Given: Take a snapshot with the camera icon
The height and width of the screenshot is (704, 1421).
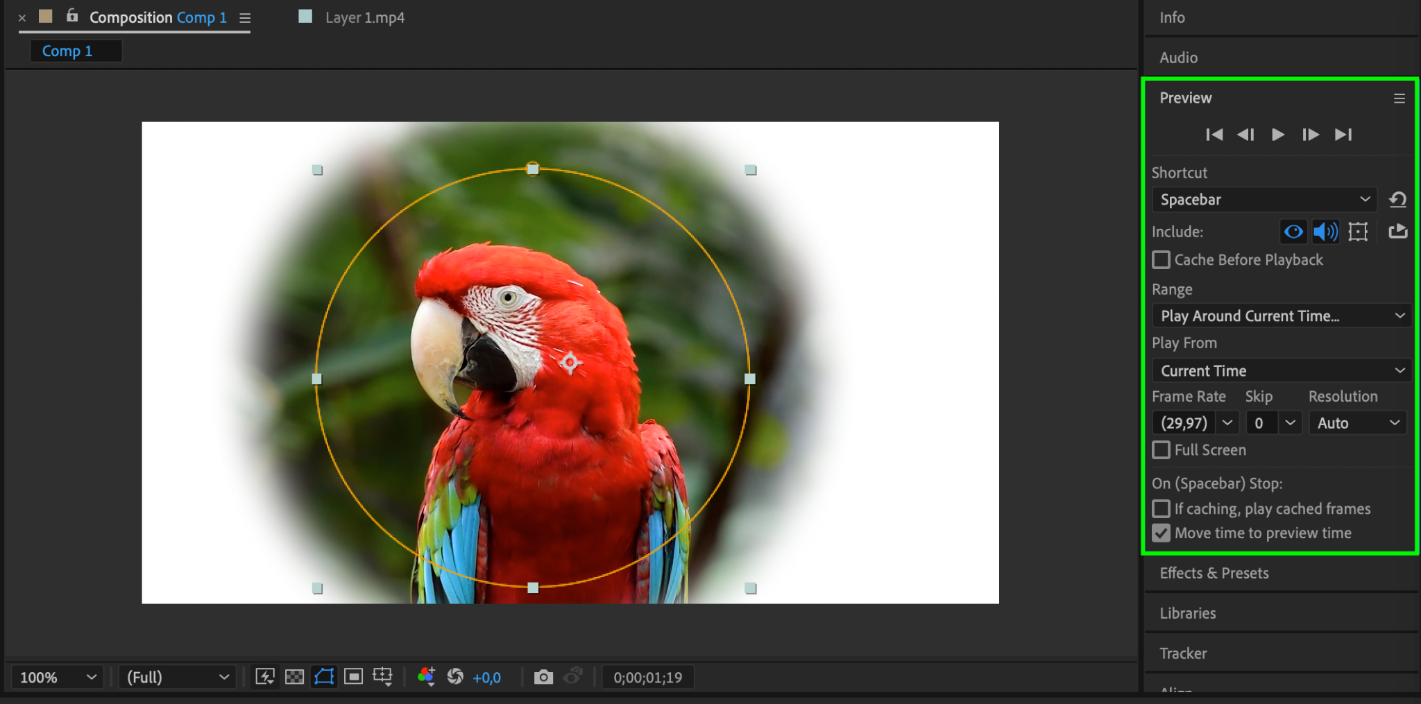Looking at the screenshot, I should tap(543, 677).
